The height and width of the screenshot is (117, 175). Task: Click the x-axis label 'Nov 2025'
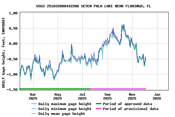132,97
